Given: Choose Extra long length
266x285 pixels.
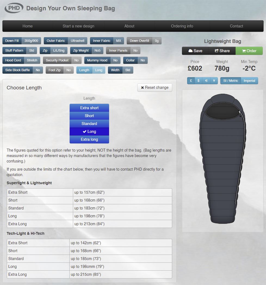Looking at the screenshot, I should click(x=89, y=139).
